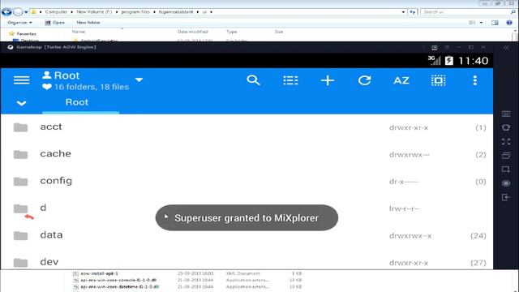Click Explorer forward navigation button

tap(18, 12)
